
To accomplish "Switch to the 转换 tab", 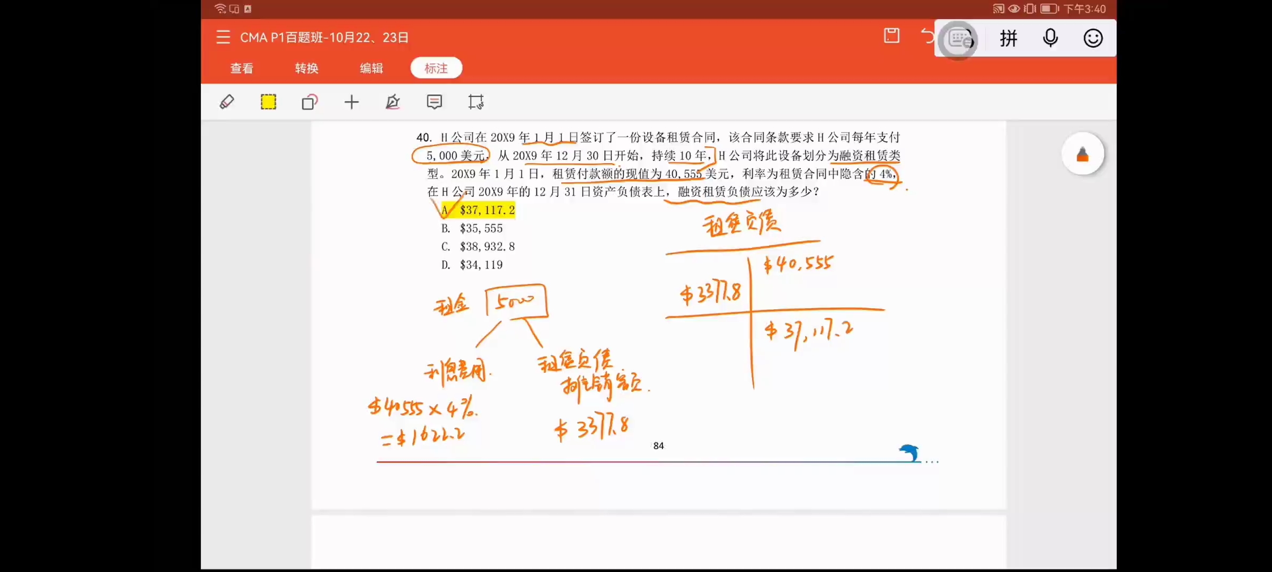I will 306,68.
